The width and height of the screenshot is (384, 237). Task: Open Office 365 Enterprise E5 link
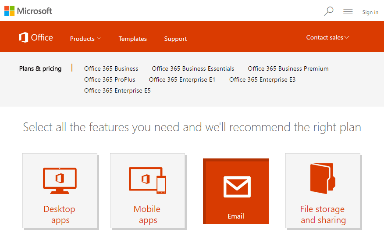click(x=117, y=90)
